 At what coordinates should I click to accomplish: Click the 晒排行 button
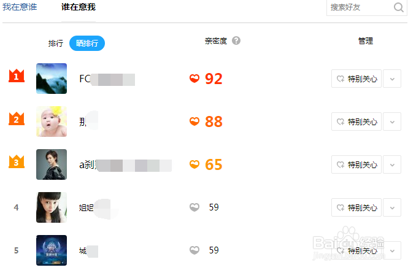pos(87,43)
